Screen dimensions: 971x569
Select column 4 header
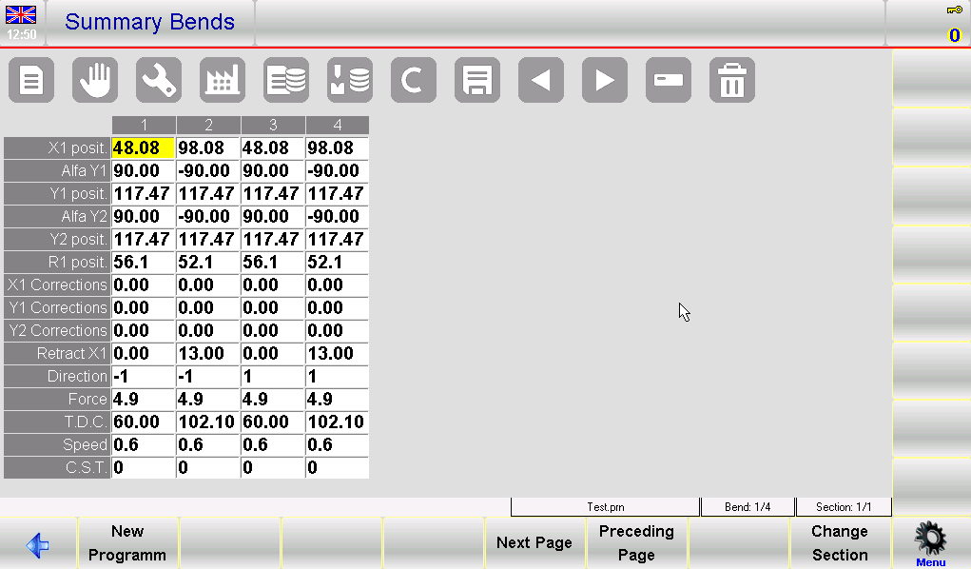(338, 126)
